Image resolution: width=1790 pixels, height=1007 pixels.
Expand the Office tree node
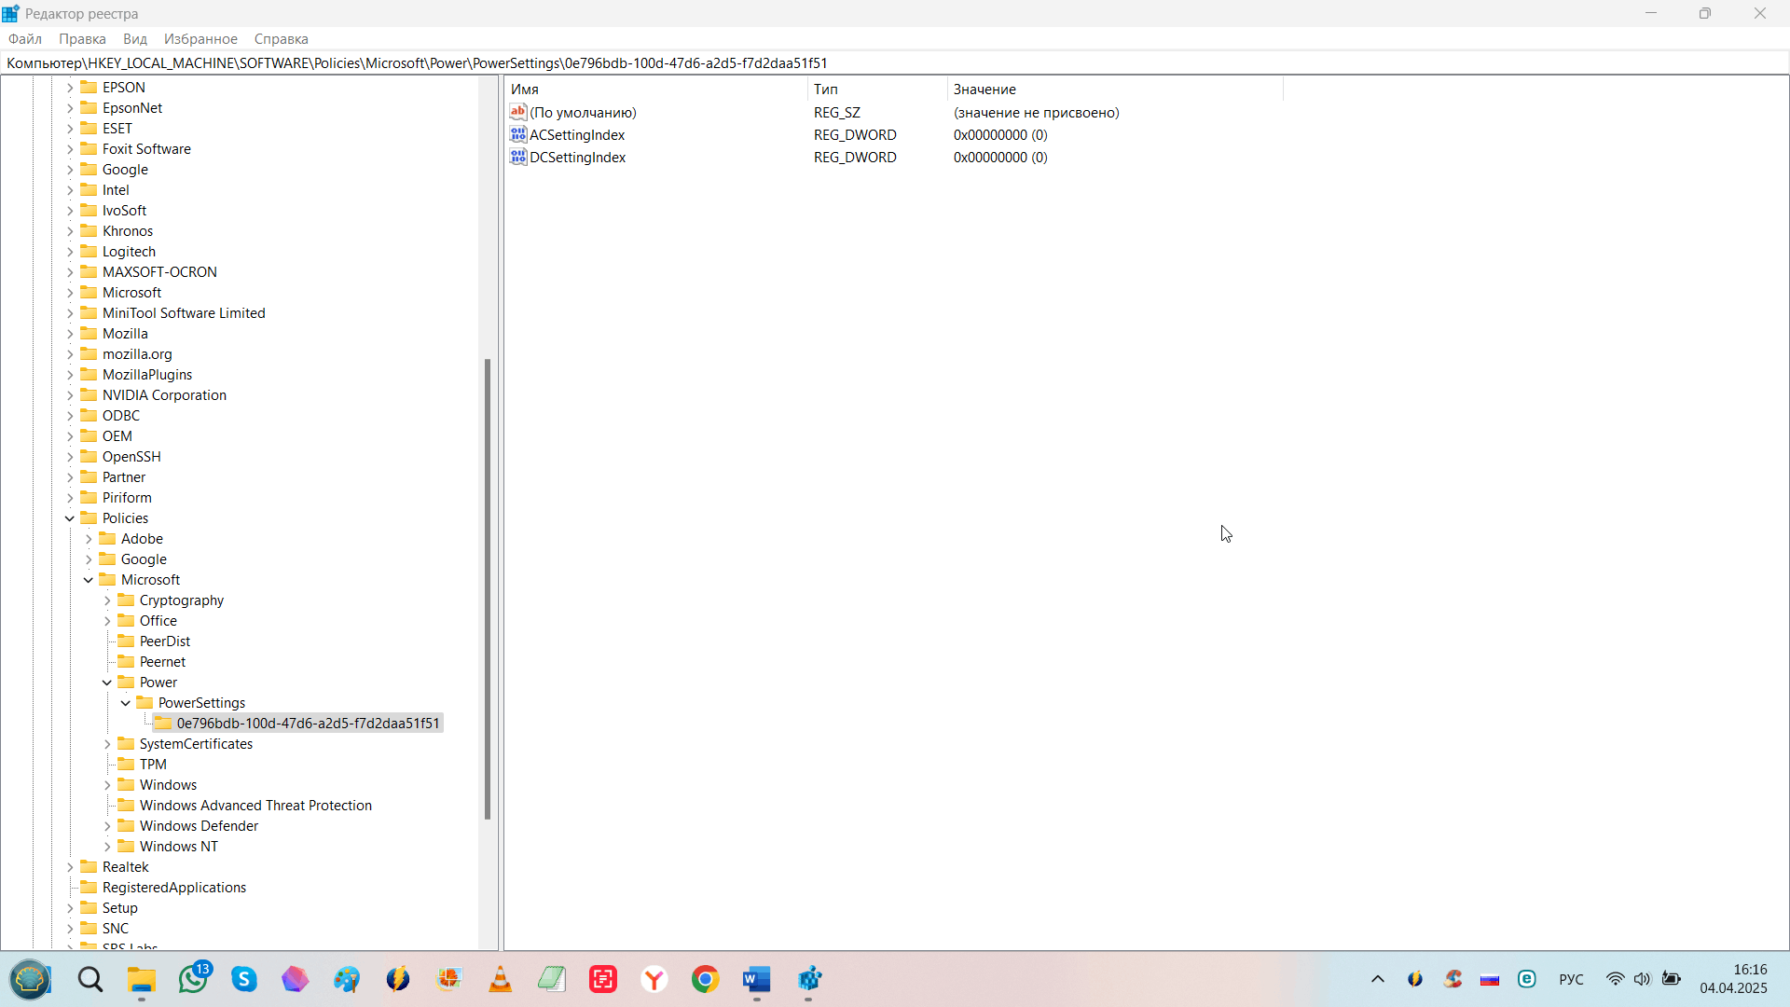click(107, 621)
